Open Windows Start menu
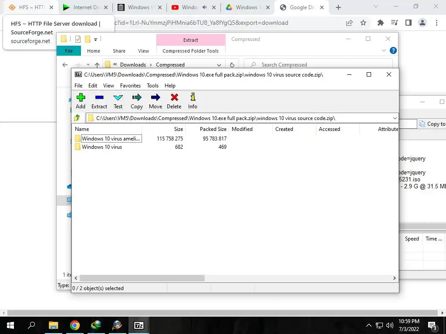The width and height of the screenshot is (446, 334). [10, 325]
